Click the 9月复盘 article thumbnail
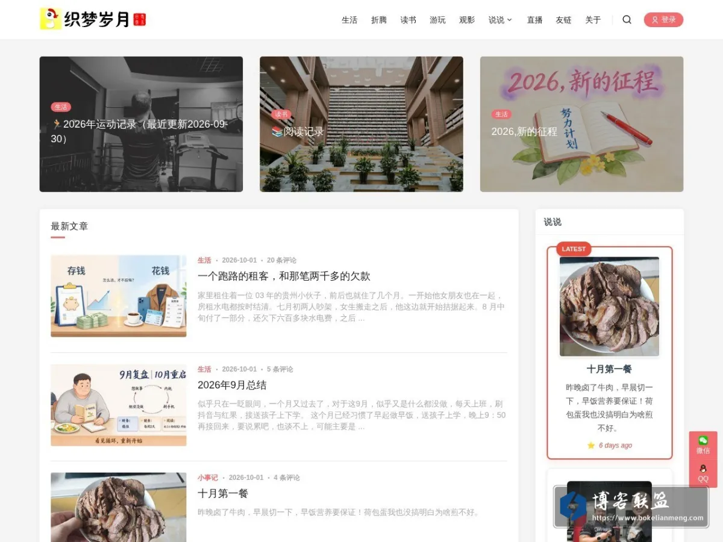 tap(119, 405)
